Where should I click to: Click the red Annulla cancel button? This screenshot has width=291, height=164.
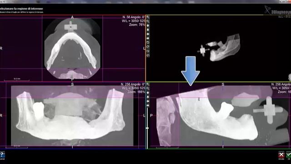(x=281, y=155)
